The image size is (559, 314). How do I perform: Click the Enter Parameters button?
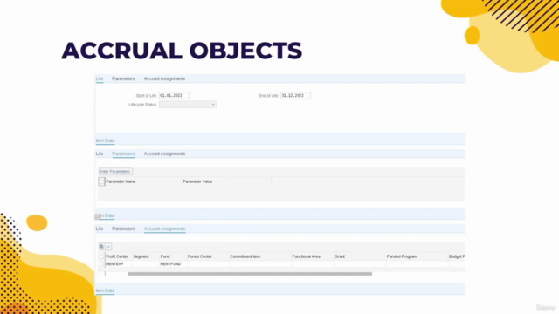coord(115,172)
